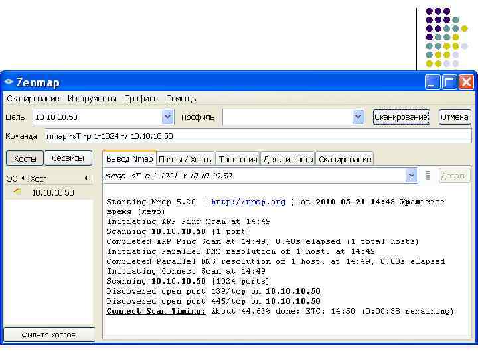Select the Хосты toggle button
478x358 pixels.
coord(25,158)
